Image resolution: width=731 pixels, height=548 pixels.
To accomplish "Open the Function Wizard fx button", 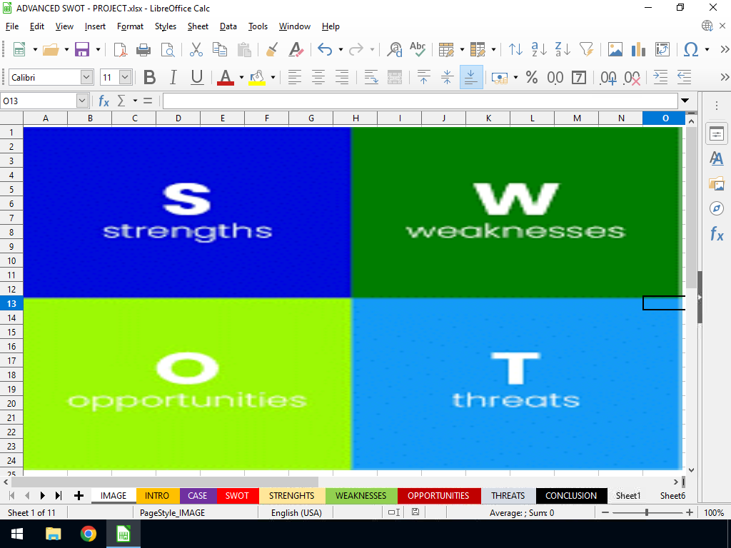I will point(104,101).
